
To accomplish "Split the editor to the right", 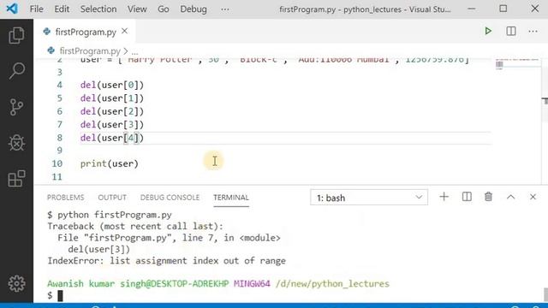I will (510, 31).
